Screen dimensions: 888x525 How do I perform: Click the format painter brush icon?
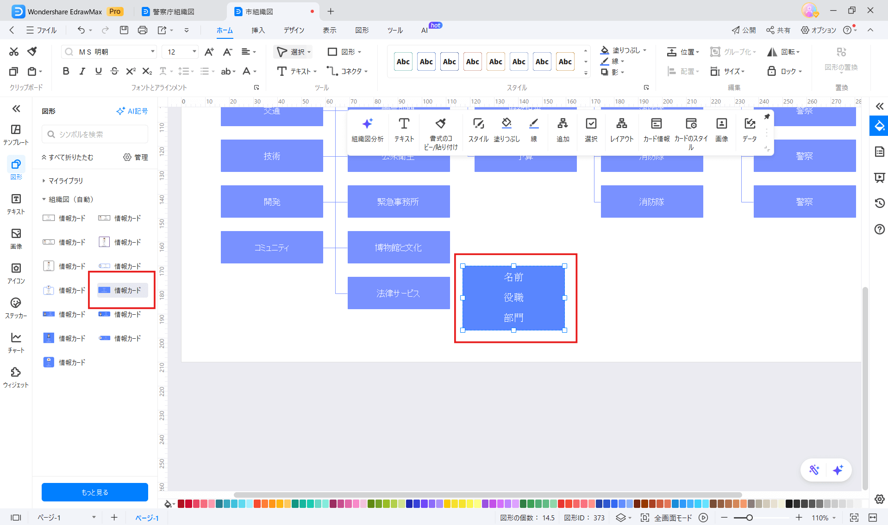[32, 52]
